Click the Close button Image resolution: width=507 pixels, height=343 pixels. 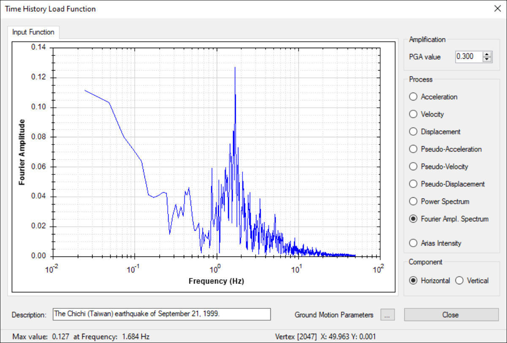[x=451, y=315]
